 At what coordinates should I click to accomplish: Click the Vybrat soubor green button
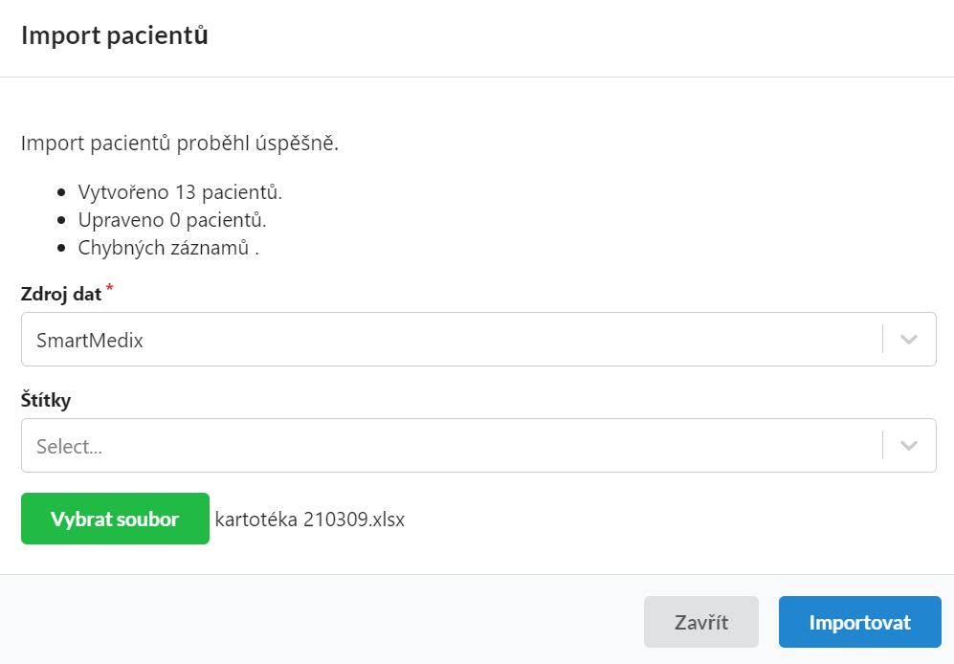115,519
